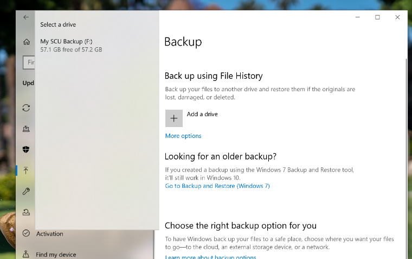Click the Back up using File History heading
This screenshot has height=259, width=412.
point(214,76)
